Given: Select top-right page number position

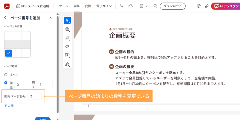Looking at the screenshot, I should pyautogui.click(x=26, y=36).
